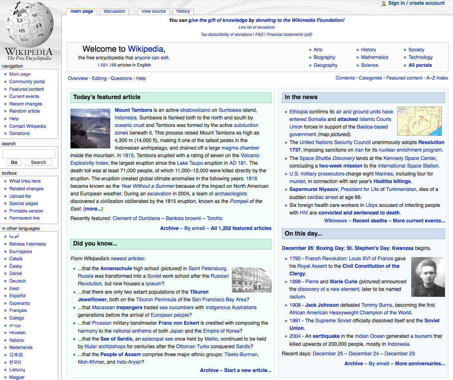Image resolution: width=453 pixels, height=380 pixels.
Task: Open Clement of Dunblane link
Action: pyautogui.click(x=136, y=218)
